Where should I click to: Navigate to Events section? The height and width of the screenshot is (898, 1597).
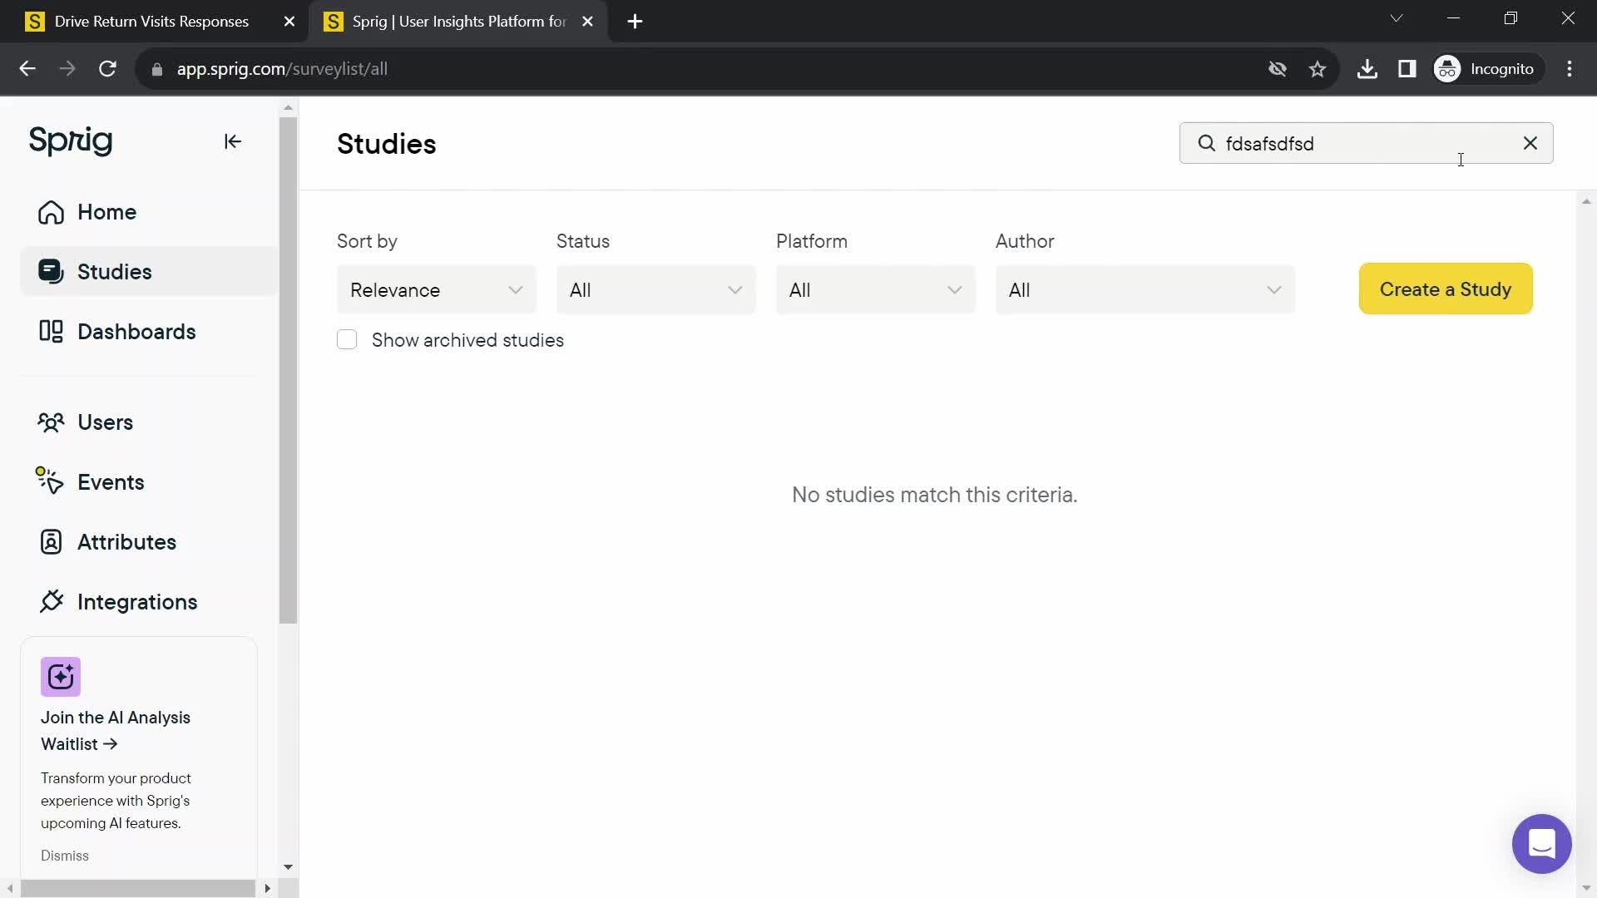tap(111, 482)
